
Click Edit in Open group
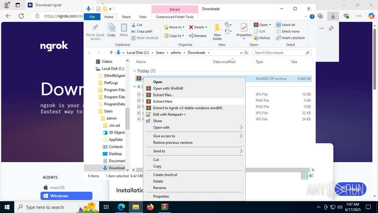(259, 31)
